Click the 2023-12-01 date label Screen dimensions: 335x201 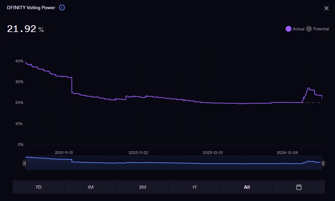coord(212,153)
